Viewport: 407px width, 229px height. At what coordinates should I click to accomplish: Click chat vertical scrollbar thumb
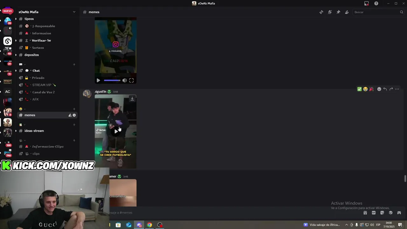(x=405, y=178)
